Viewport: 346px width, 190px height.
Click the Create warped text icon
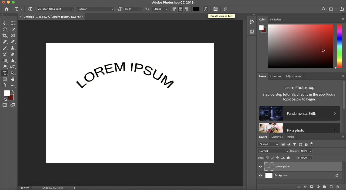tap(205, 9)
